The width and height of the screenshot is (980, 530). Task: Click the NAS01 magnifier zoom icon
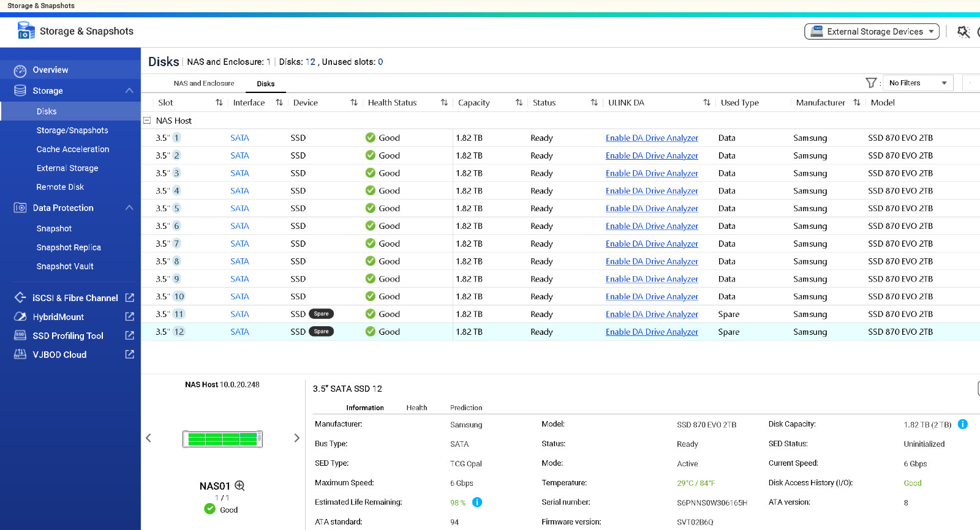[x=239, y=486]
